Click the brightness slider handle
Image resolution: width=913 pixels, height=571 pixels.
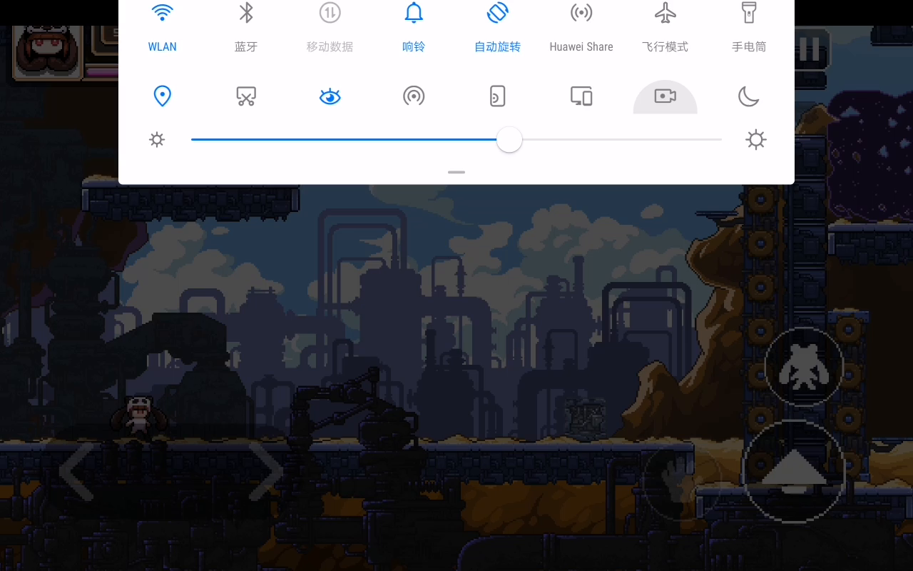[x=509, y=140]
